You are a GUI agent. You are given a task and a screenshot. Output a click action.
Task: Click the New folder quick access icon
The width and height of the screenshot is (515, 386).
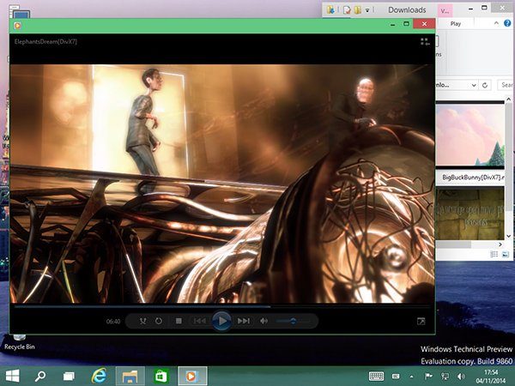click(358, 10)
